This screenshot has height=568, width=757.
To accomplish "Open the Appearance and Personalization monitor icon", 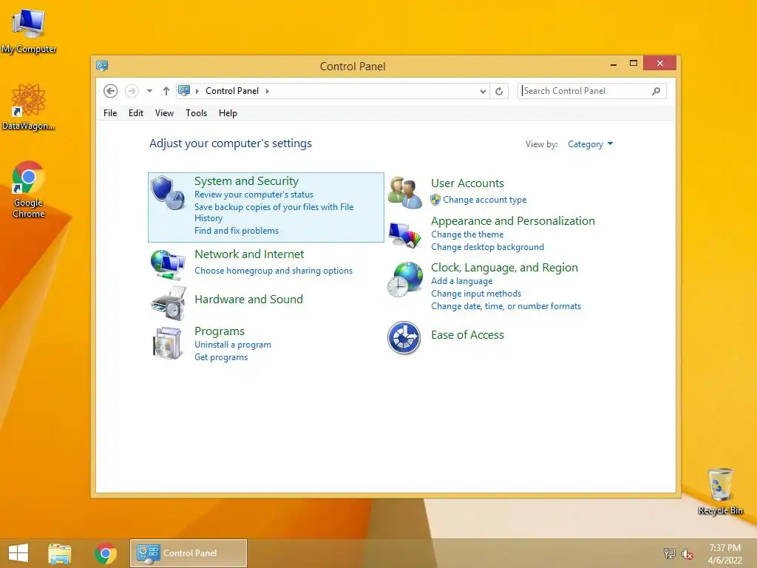I will click(x=405, y=235).
